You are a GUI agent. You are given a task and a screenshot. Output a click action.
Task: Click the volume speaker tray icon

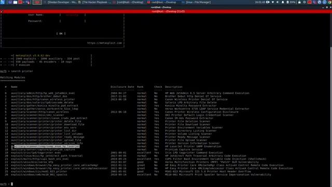coord(278,2)
